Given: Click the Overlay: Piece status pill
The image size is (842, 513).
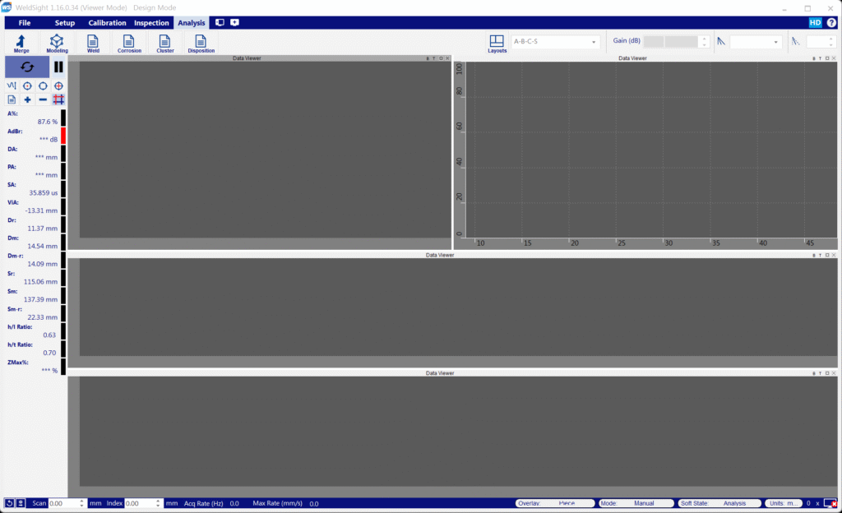Looking at the screenshot, I should (x=555, y=503).
